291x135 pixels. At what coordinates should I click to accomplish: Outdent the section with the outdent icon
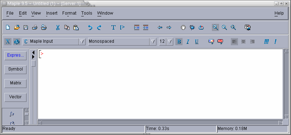pos(146,27)
